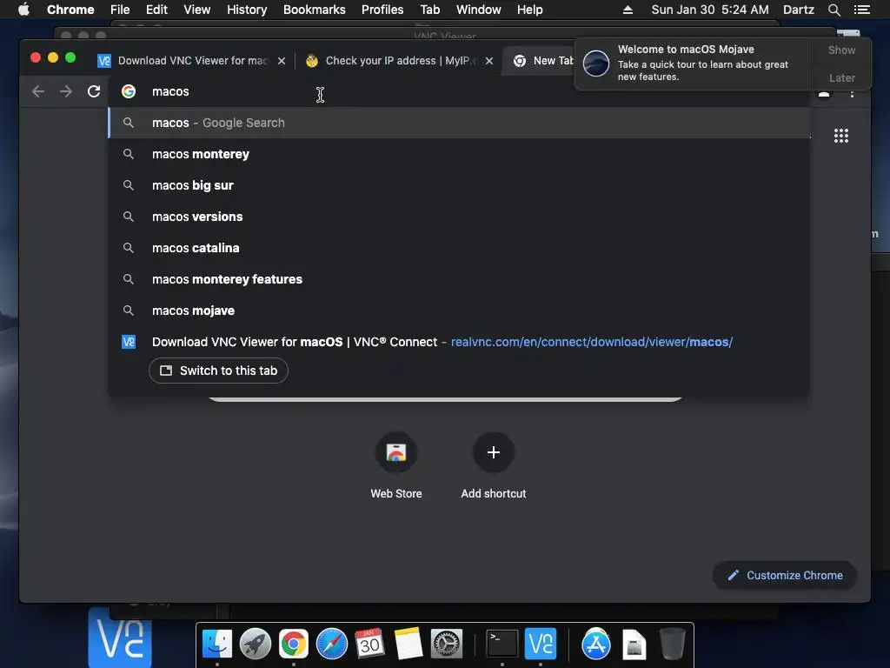The image size is (890, 668).
Task: Pick the 'macos monterey' suggestion
Action: pos(459,154)
